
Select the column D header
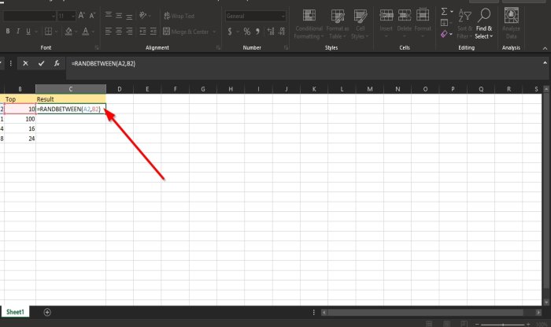tap(120, 89)
